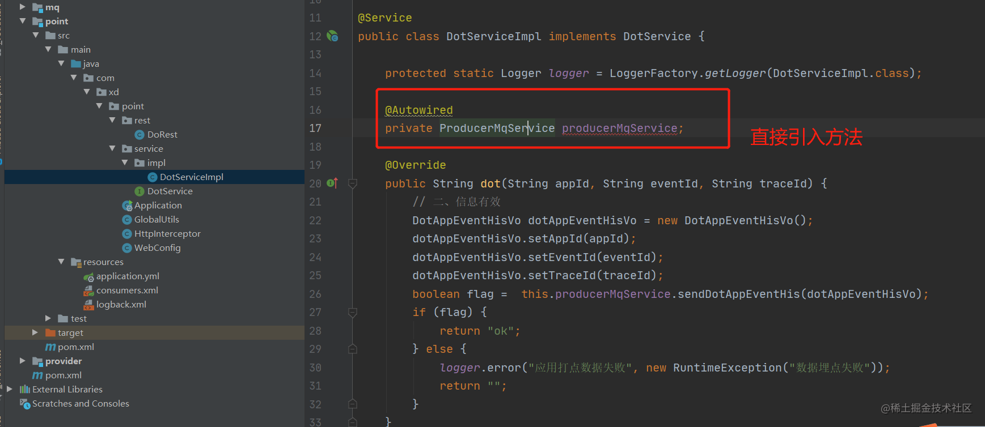985x427 pixels.
Task: Collapse the service package arrow
Action: coord(112,148)
